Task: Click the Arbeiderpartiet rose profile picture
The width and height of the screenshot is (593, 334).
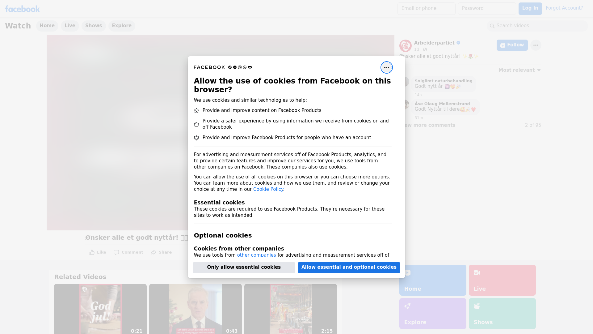Action: [x=405, y=46]
